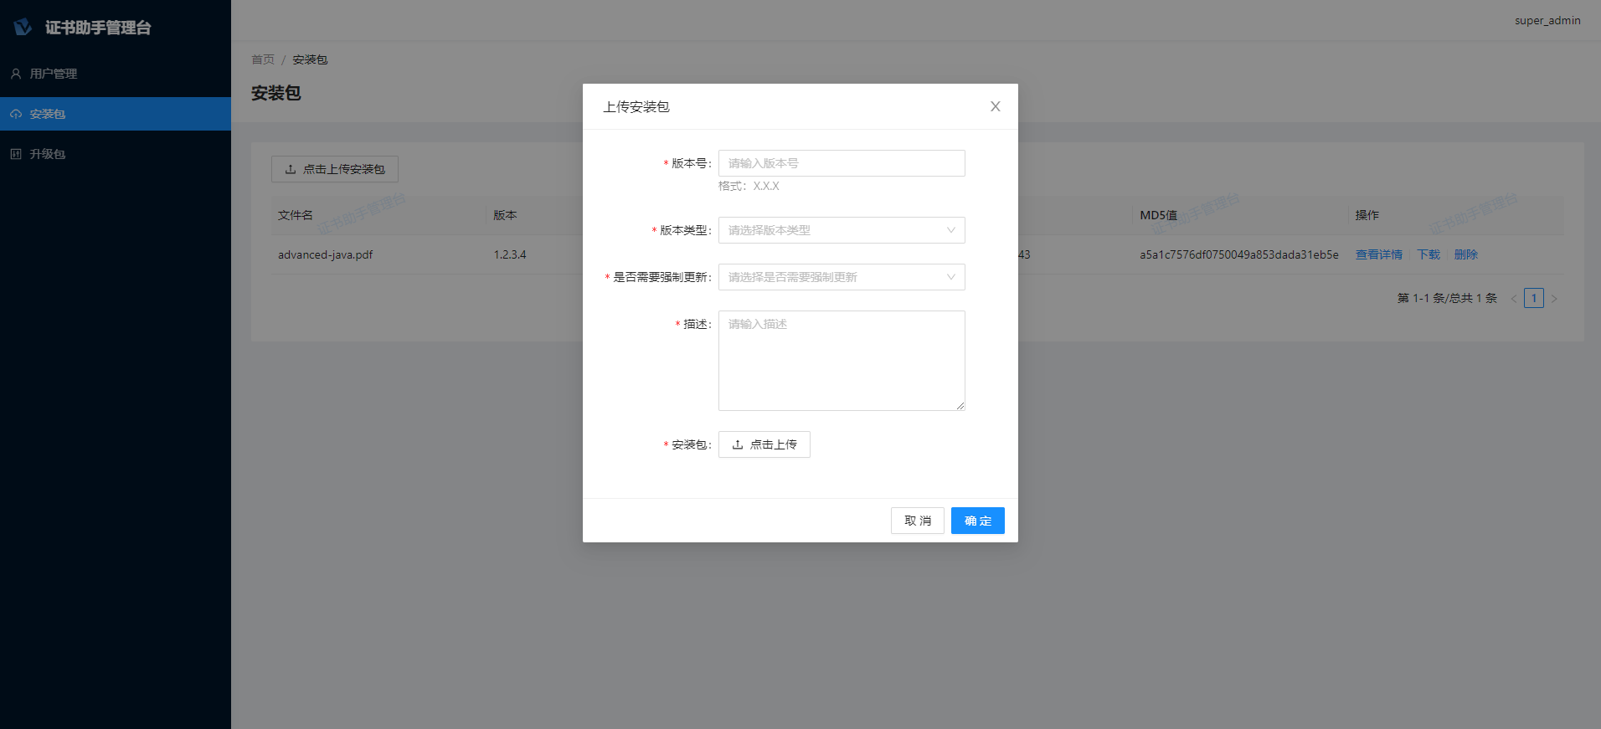Click the 文件名 column header
The image size is (1601, 729).
point(296,215)
